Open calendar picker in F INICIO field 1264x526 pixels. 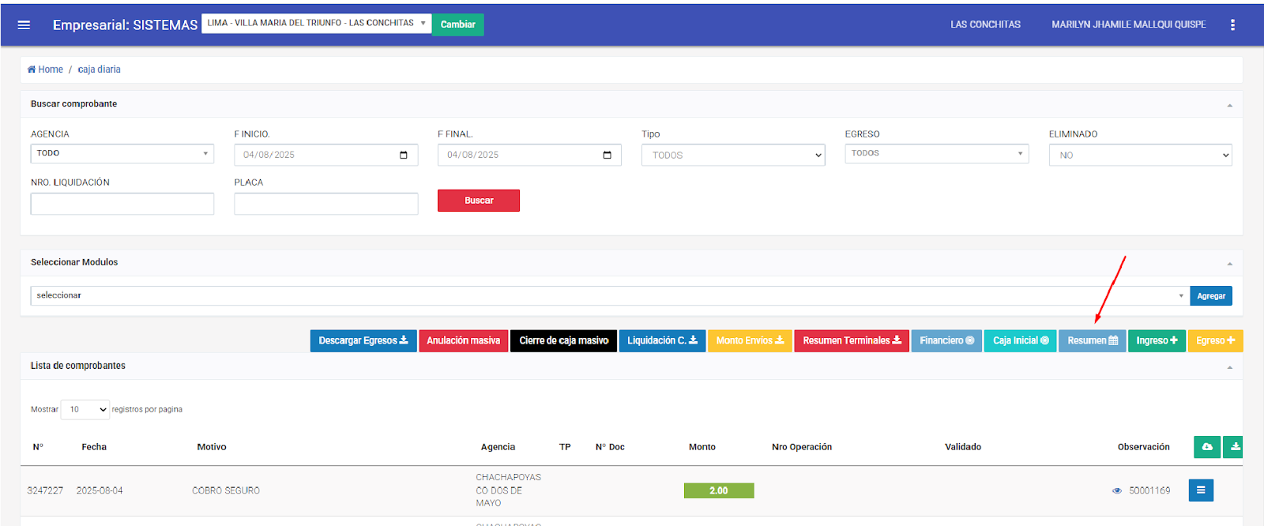(404, 155)
